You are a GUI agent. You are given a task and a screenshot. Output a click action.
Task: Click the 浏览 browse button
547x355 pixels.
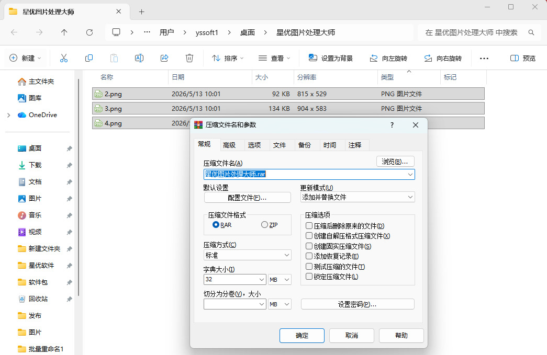[x=395, y=162]
